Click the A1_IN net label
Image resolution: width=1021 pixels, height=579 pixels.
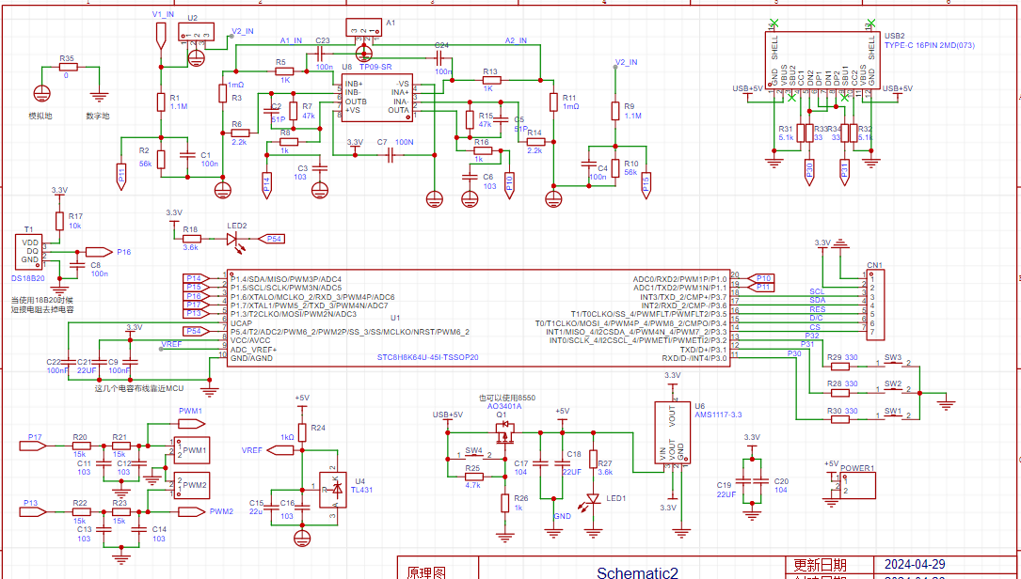291,40
